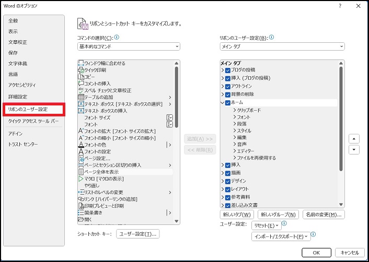Select the コピー command icon
The height and width of the screenshot is (262, 369).
(81, 77)
